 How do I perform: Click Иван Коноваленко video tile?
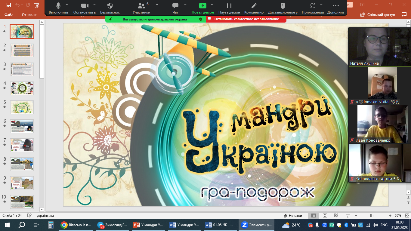(x=380, y=124)
